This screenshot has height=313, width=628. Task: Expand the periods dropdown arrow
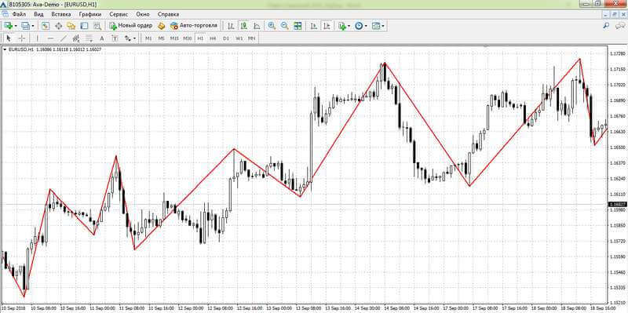click(366, 26)
